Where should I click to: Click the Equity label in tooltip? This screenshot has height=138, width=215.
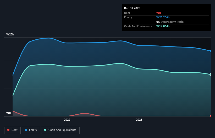pyautogui.click(x=128, y=17)
